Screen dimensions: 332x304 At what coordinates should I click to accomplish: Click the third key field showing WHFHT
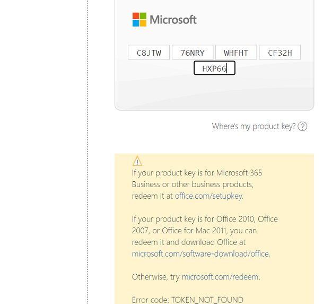pos(236,53)
